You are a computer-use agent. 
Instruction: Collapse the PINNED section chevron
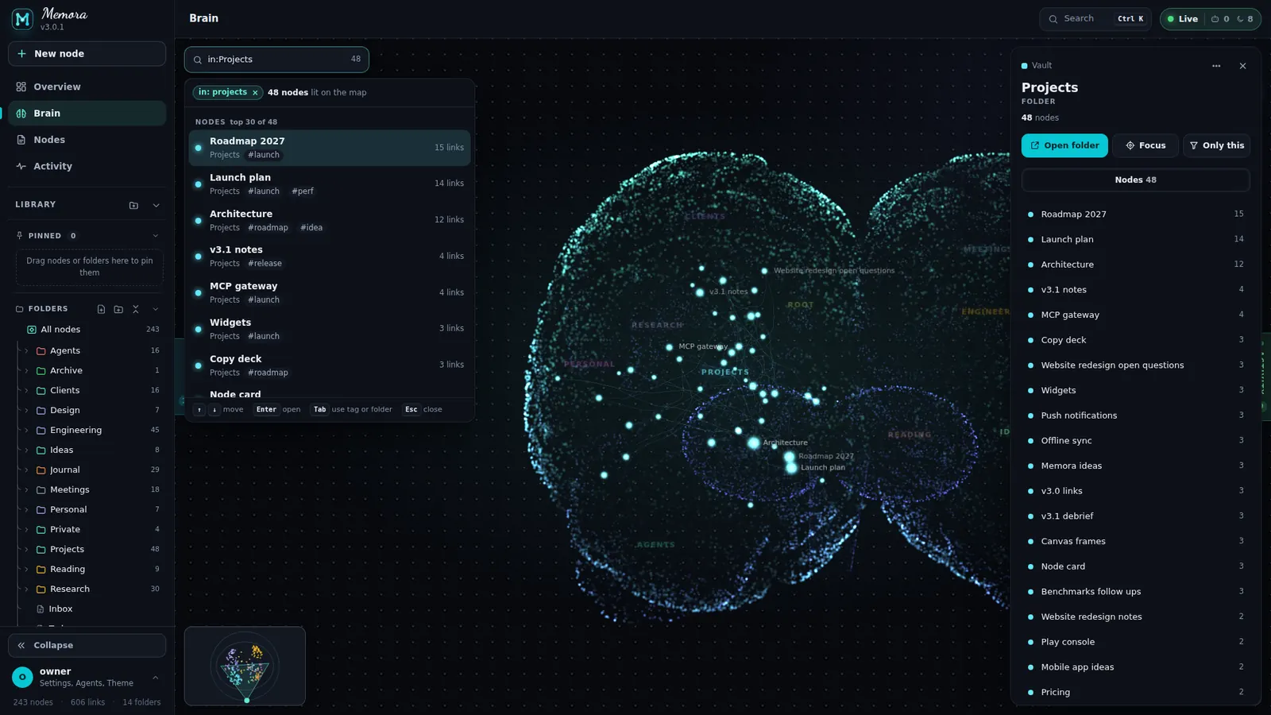[156, 236]
